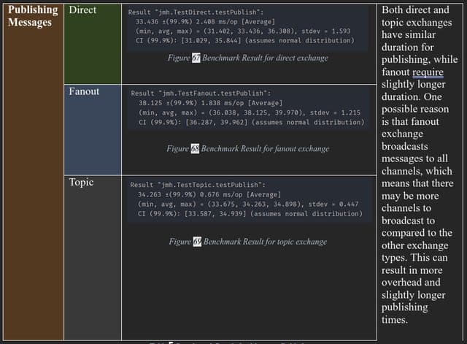Select the 'Direct' exchange cell
This screenshot has width=467, height=344.
(x=93, y=44)
